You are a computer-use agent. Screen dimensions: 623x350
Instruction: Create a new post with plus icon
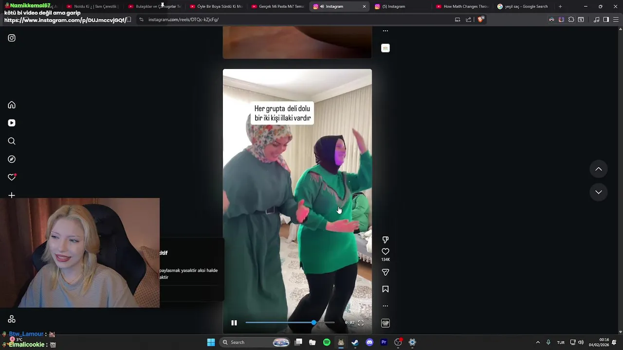(12, 195)
